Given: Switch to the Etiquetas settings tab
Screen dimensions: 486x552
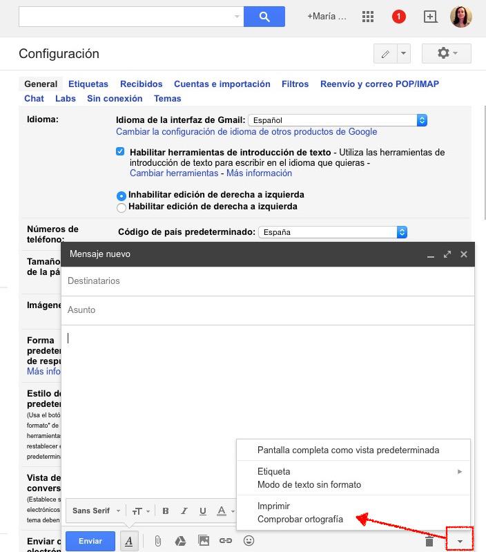Looking at the screenshot, I should [88, 84].
